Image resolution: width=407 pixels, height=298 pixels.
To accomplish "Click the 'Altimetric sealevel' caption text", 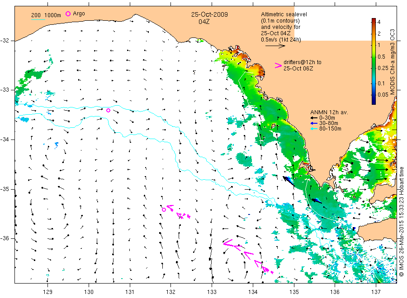I will (x=284, y=14).
